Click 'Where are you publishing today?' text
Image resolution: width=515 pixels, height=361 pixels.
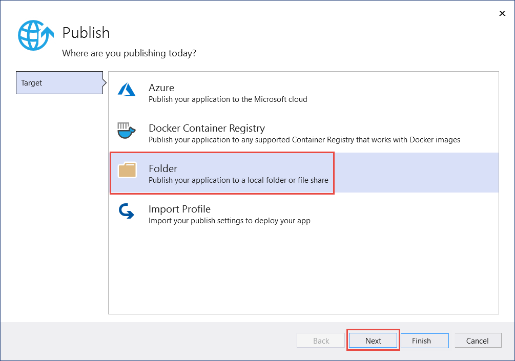tap(129, 53)
